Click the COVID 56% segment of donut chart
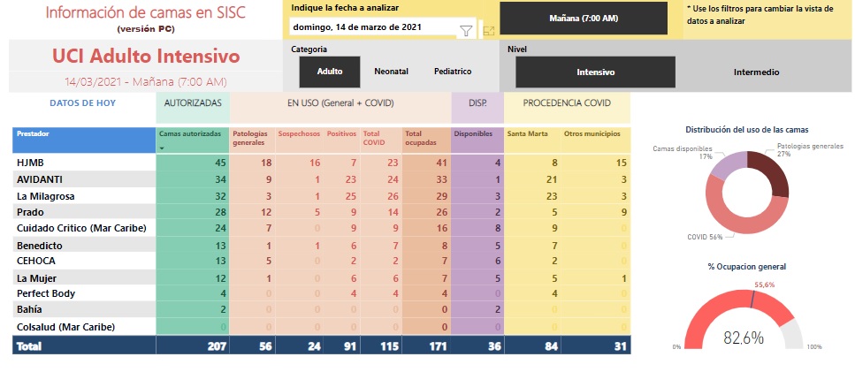The width and height of the screenshot is (855, 372). click(x=718, y=202)
